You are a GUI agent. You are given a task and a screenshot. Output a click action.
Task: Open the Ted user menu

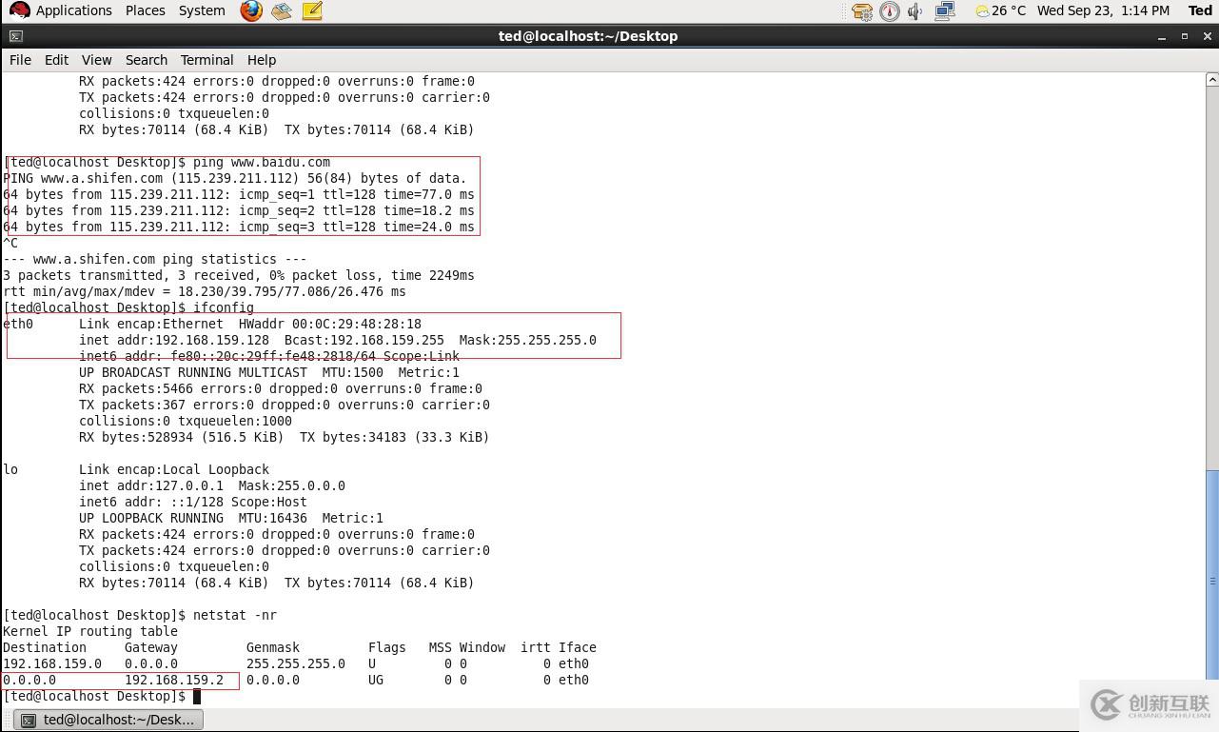coord(1200,10)
